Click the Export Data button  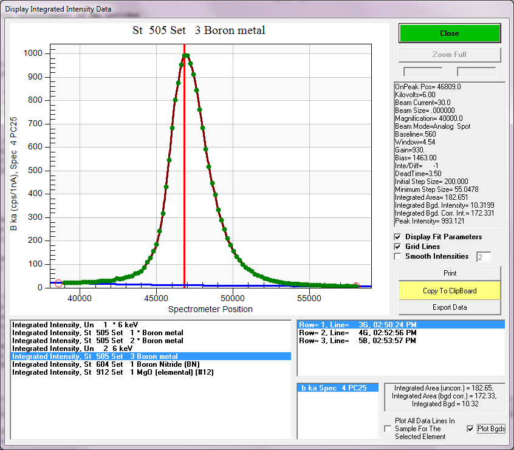(x=450, y=307)
